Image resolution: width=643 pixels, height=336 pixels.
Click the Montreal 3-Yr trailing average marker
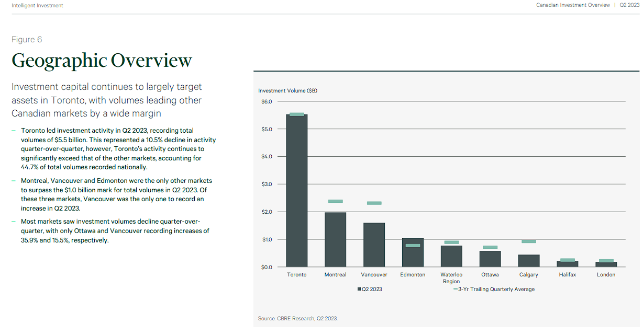click(335, 201)
